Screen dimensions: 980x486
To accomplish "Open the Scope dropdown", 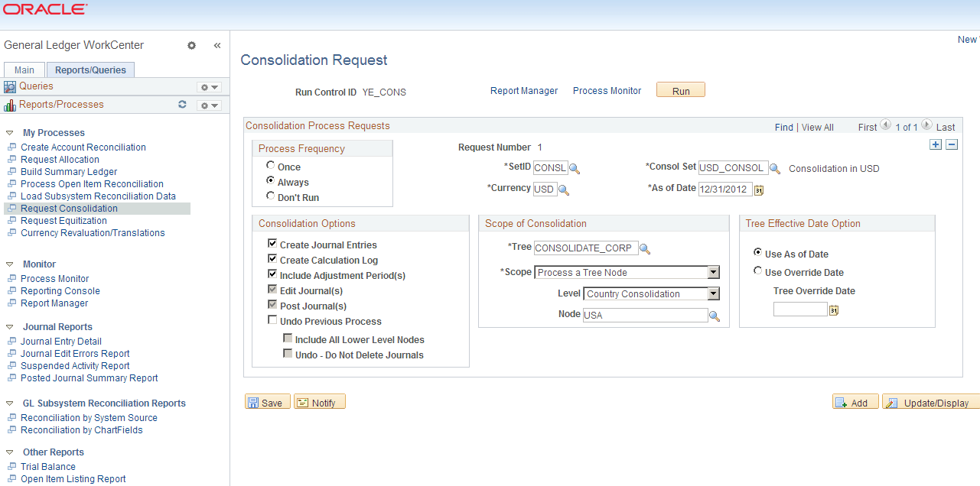I will (x=713, y=272).
